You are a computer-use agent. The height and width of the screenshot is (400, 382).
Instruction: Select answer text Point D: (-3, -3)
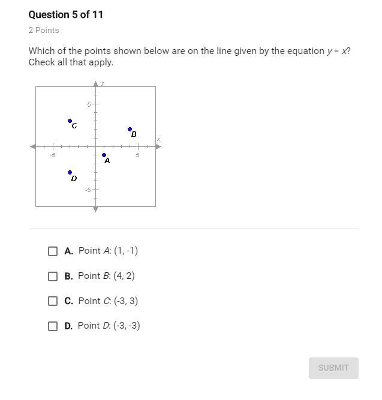click(x=109, y=326)
